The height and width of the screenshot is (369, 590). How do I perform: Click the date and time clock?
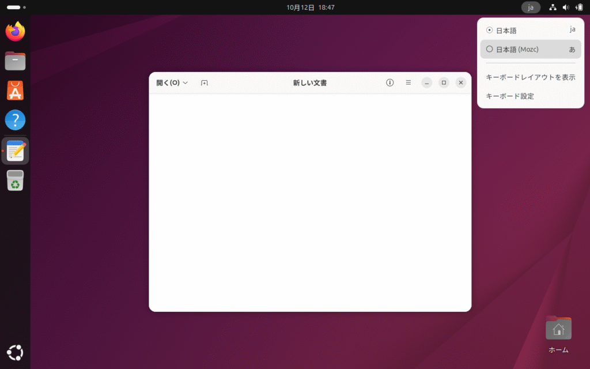click(x=311, y=7)
